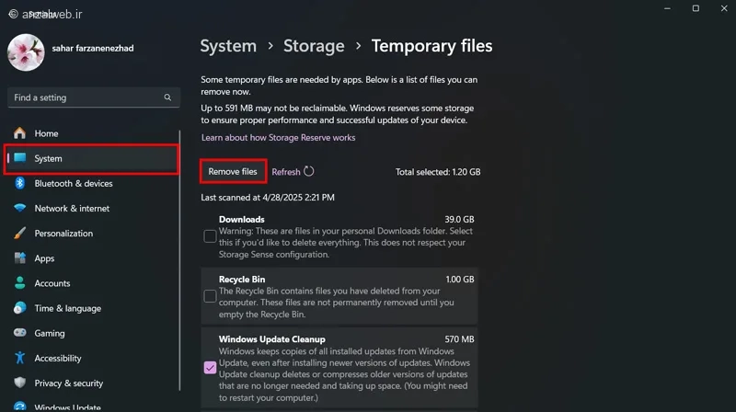Go to Storage in breadcrumb

[314, 45]
